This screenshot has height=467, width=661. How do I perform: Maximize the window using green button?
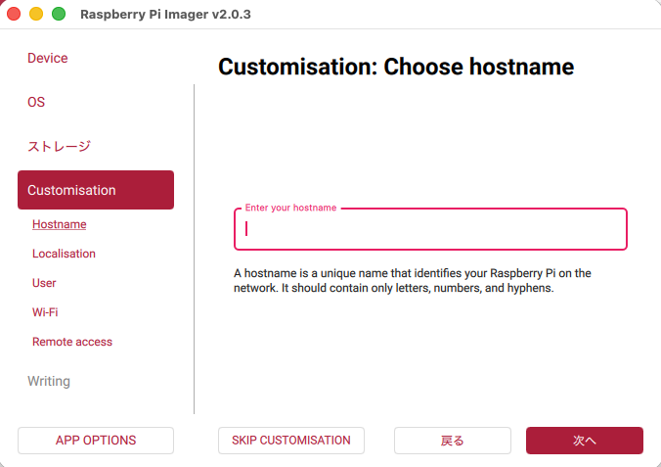[59, 14]
